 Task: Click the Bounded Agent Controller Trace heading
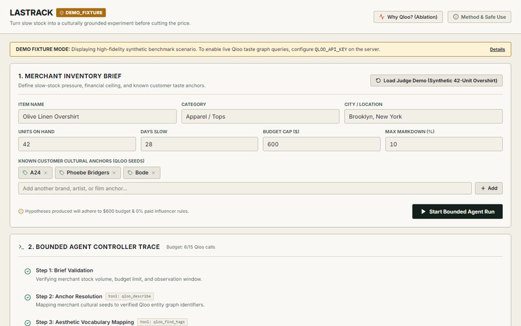click(94, 247)
